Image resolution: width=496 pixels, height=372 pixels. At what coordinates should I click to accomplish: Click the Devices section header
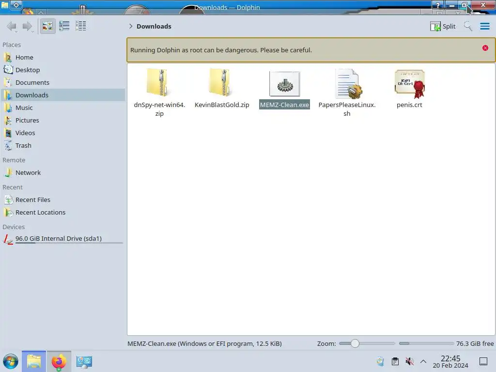14,227
